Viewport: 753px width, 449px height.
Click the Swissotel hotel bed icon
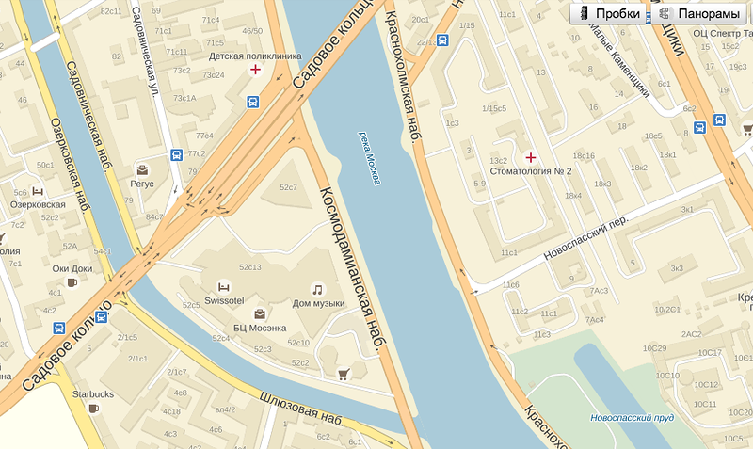pos(223,287)
